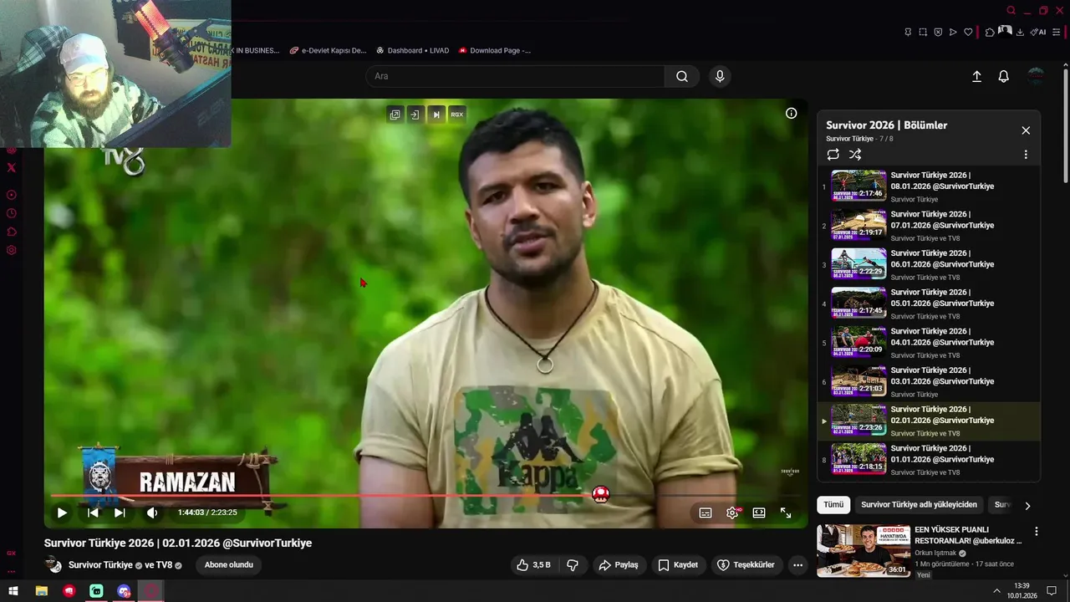Image resolution: width=1070 pixels, height=602 pixels.
Task: Open browser bookmarks heart icon
Action: click(968, 32)
